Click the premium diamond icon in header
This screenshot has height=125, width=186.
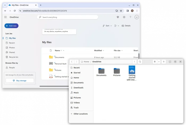coord(118,17)
